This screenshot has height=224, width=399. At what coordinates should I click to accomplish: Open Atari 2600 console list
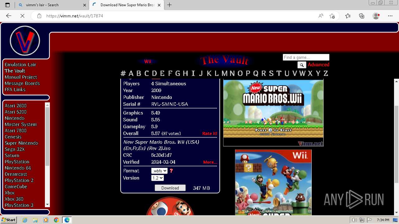click(x=16, y=106)
